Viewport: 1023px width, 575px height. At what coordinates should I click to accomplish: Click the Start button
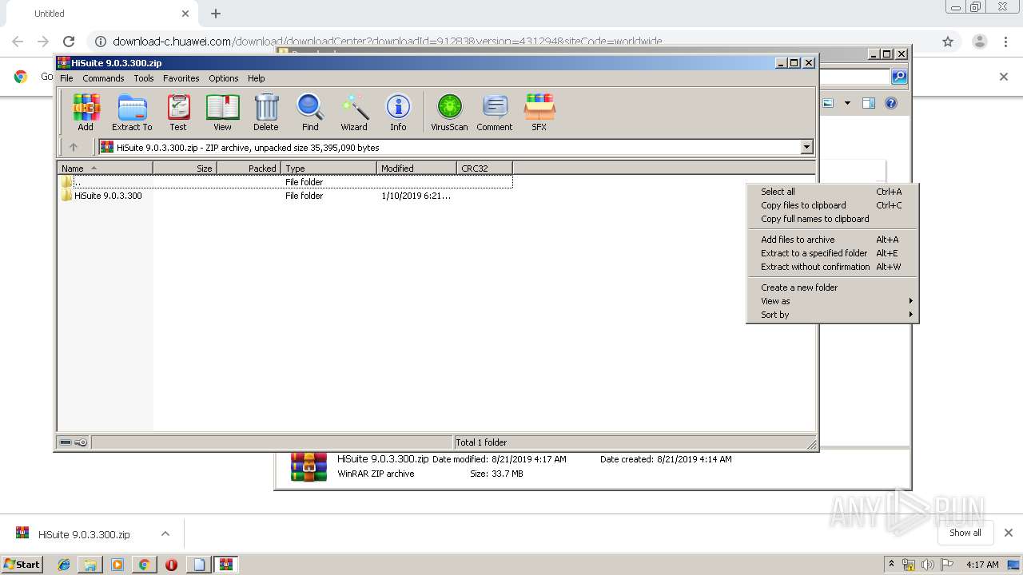click(22, 565)
